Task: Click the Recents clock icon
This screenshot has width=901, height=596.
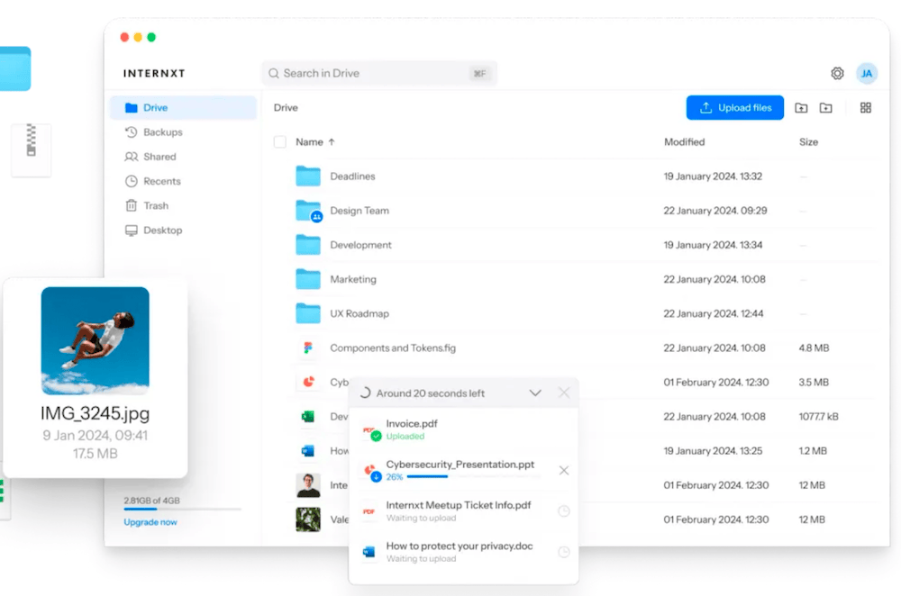Action: pos(131,182)
